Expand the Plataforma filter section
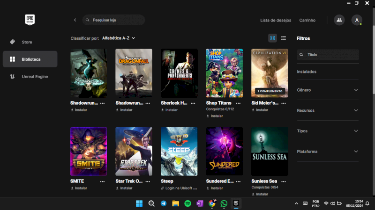The width and height of the screenshot is (375, 210). click(328, 152)
